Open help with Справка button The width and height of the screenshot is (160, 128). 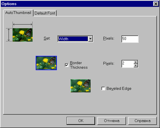pos(143,121)
